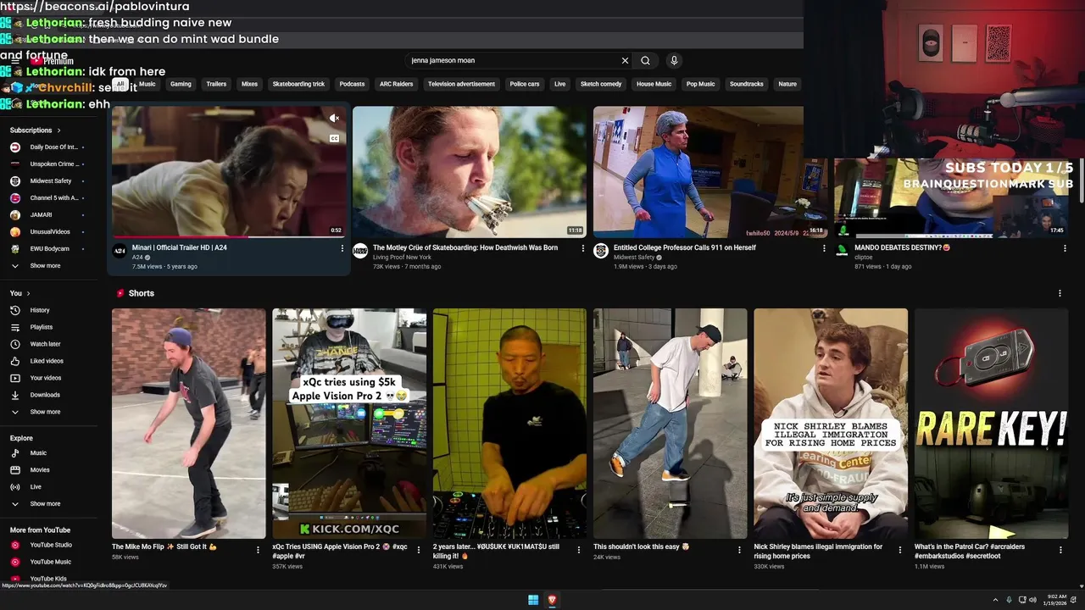Start voice search with microphone icon
This screenshot has height=610, width=1085.
pos(674,60)
